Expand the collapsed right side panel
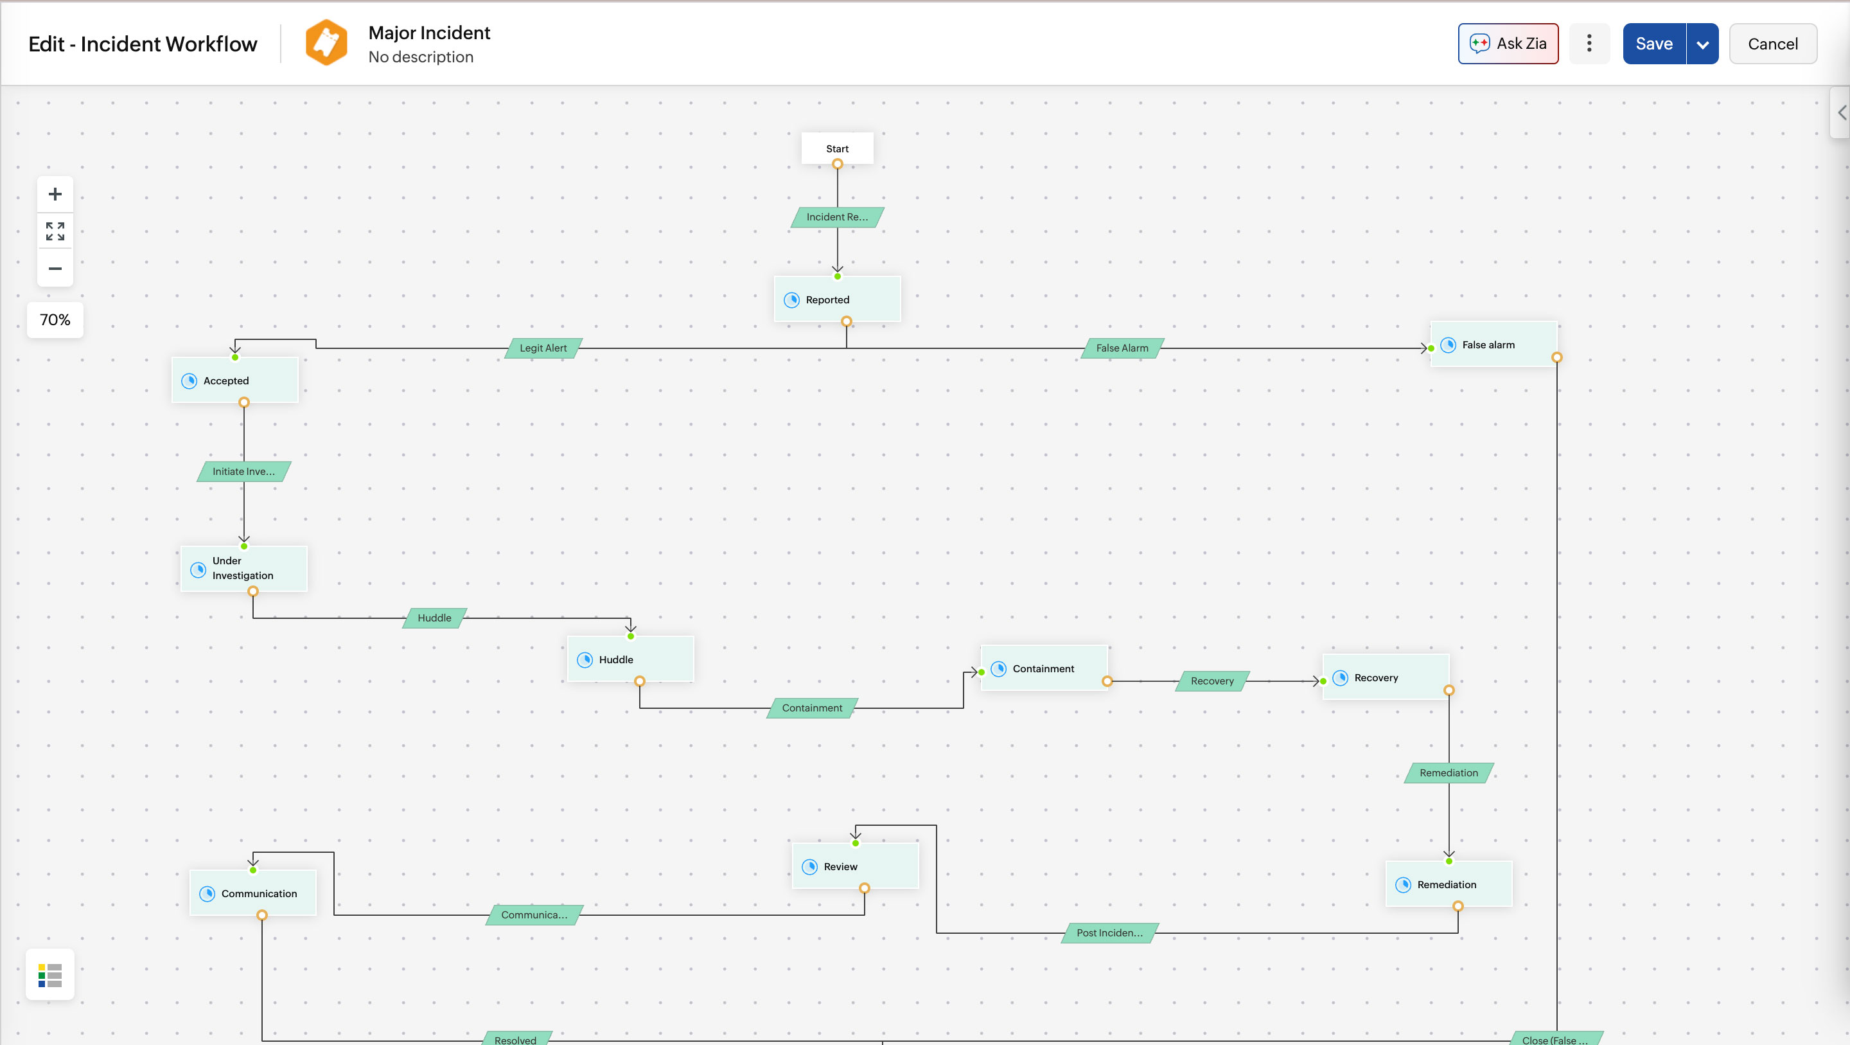This screenshot has height=1045, width=1850. coord(1840,113)
